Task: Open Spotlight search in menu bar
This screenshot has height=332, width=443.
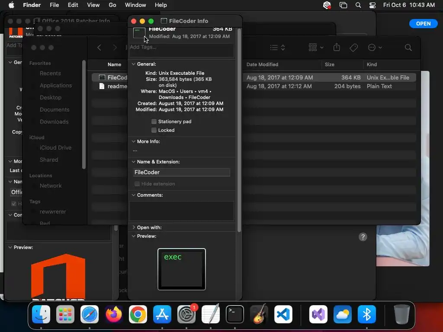Action: 358,5
